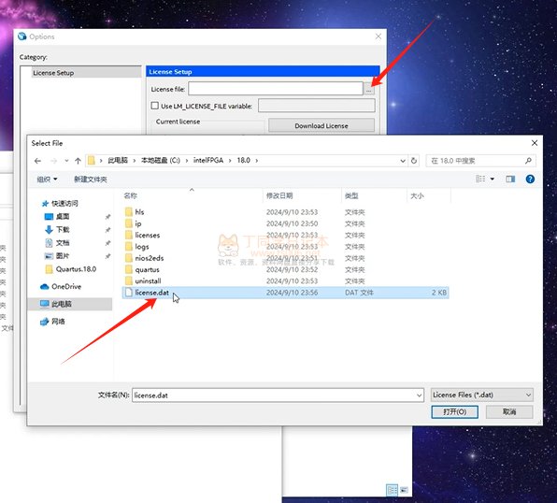557x503 pixels.
Task: Toggle the preview pane icon
Action: pyautogui.click(x=510, y=179)
